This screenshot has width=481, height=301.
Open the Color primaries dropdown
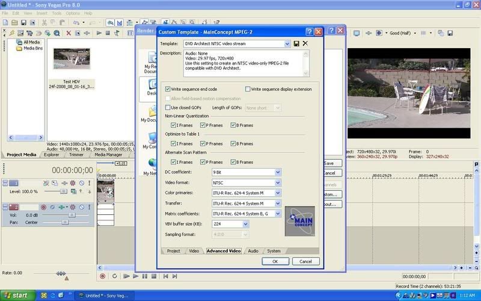pyautogui.click(x=278, y=193)
